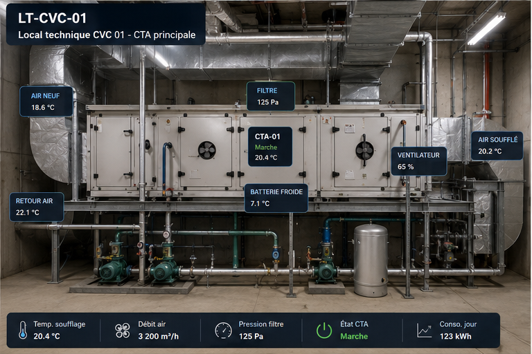Select the RETOUR AIR 22.1 °C tag
This screenshot has height=354, width=532.
[x=36, y=207]
